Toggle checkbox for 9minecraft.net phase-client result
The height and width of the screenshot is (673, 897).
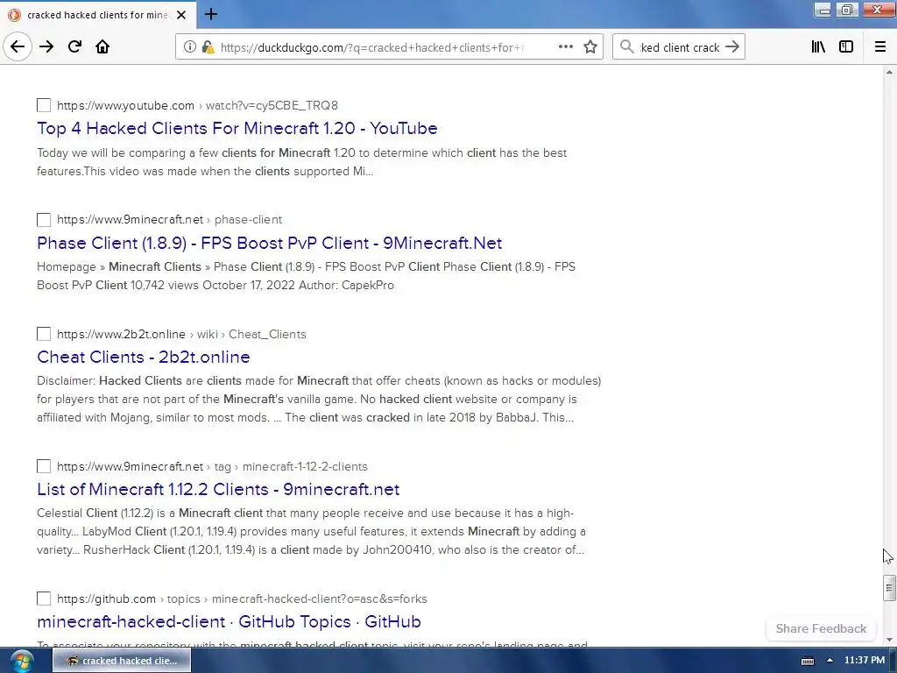44,220
